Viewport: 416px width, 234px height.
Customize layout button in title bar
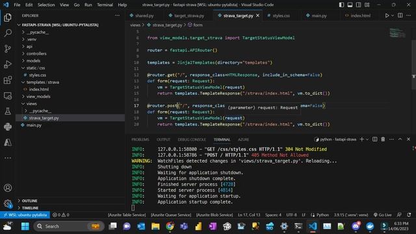pos(367,5)
